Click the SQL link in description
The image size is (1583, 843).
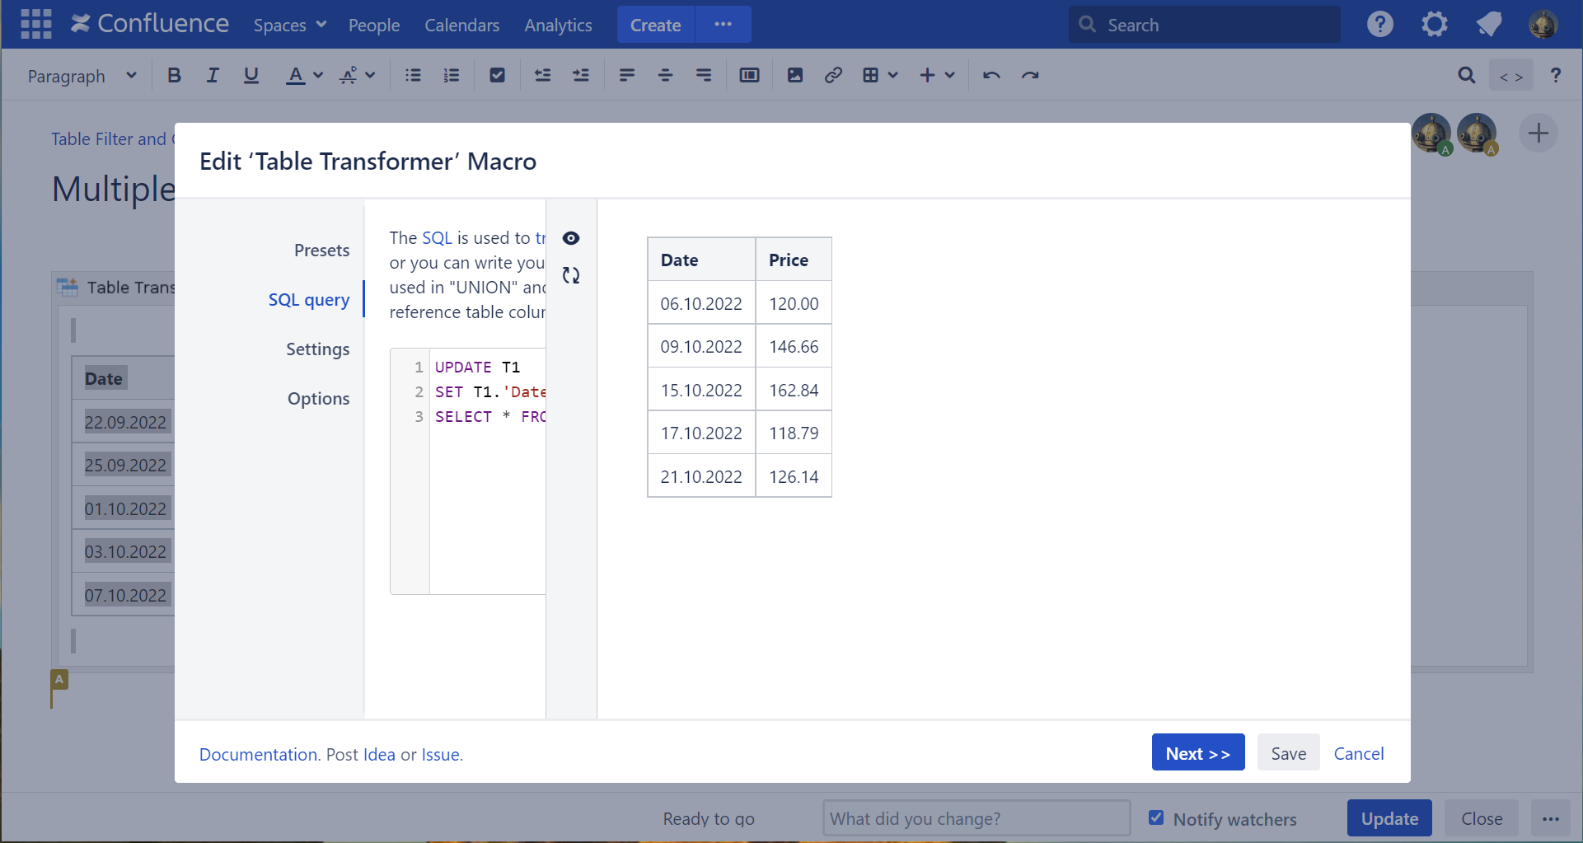[x=437, y=238]
